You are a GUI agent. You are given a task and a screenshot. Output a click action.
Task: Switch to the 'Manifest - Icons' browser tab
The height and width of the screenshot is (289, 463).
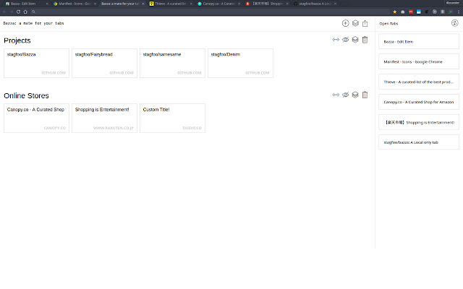click(x=74, y=4)
